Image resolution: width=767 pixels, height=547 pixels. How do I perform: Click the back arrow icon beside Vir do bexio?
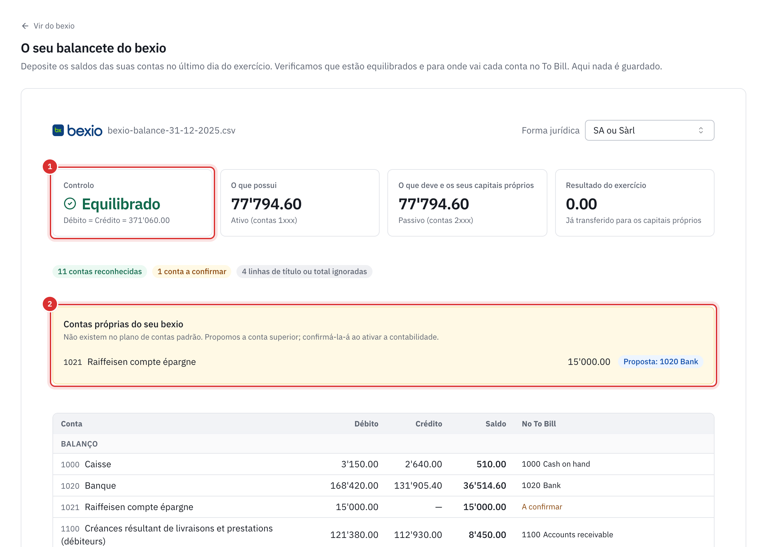tap(25, 26)
